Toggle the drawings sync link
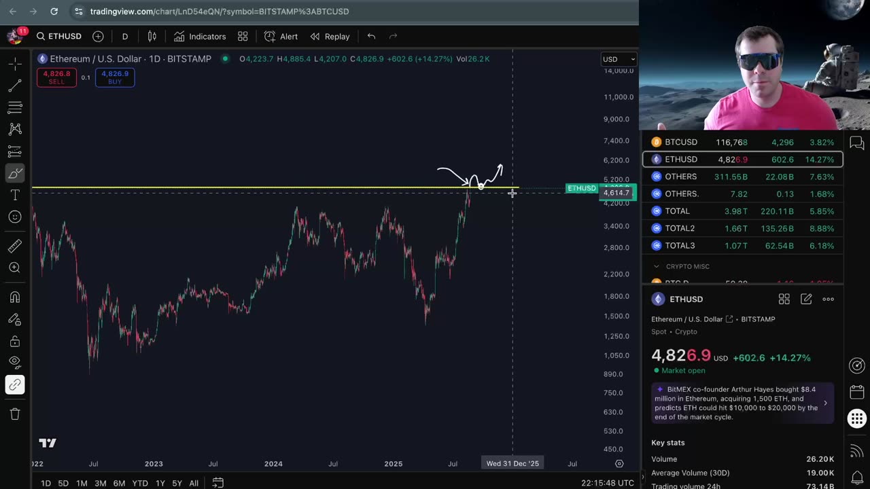870x489 pixels. [x=15, y=385]
